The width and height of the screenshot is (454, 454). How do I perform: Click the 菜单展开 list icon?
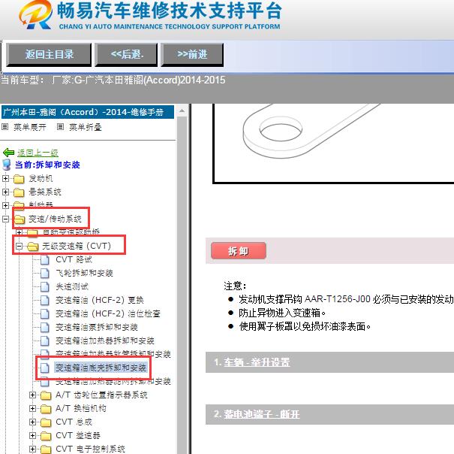tap(5, 127)
